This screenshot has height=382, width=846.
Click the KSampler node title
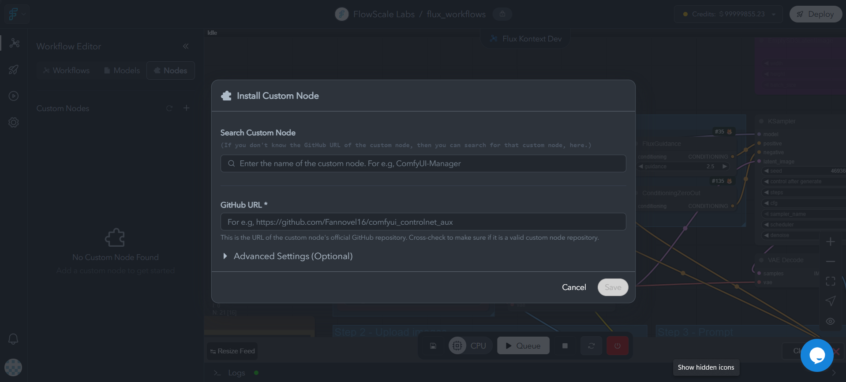pos(782,121)
